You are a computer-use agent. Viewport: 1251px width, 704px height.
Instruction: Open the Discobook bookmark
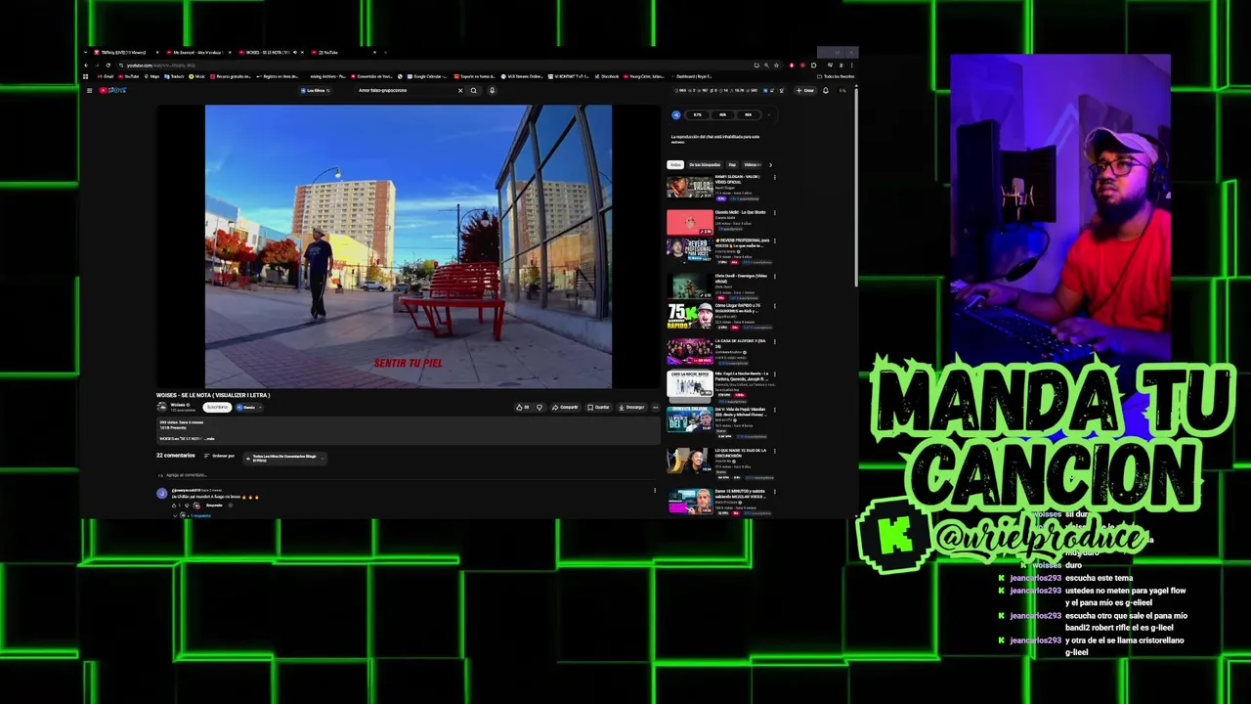[x=607, y=76]
